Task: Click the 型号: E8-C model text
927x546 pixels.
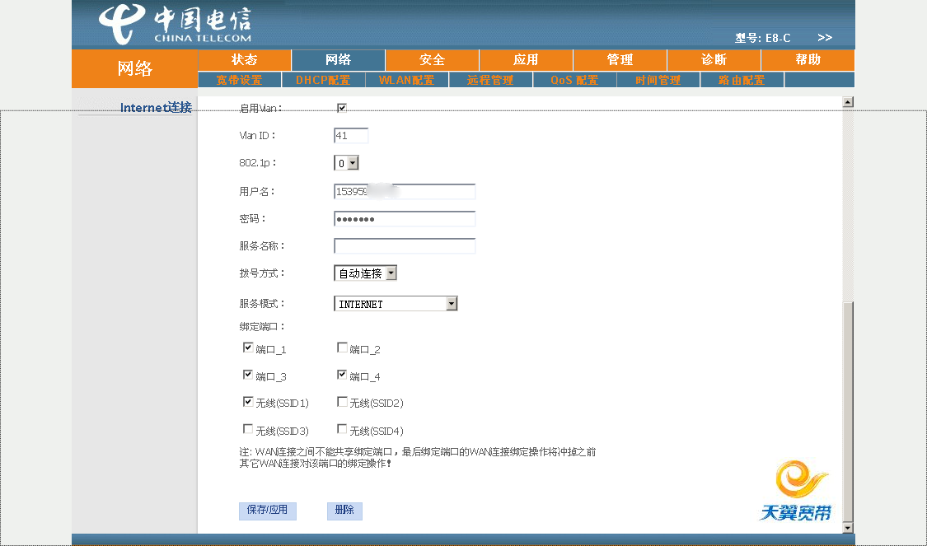Action: [x=763, y=39]
